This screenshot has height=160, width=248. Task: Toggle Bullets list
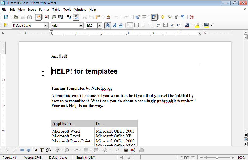click(165, 25)
